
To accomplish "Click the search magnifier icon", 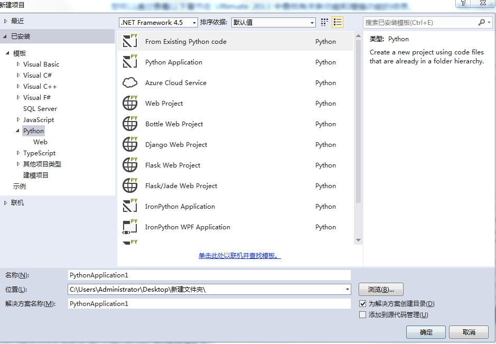I will pos(481,22).
